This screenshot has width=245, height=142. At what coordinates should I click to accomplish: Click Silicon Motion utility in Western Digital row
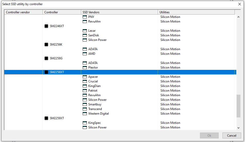point(170,114)
